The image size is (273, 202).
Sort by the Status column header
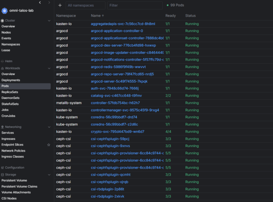pos(190,16)
